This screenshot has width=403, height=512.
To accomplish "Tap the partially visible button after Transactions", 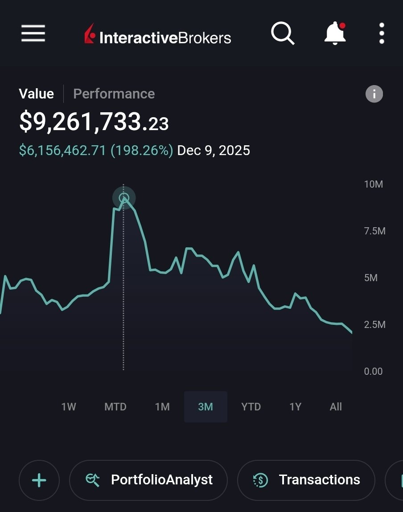I will coord(395,480).
